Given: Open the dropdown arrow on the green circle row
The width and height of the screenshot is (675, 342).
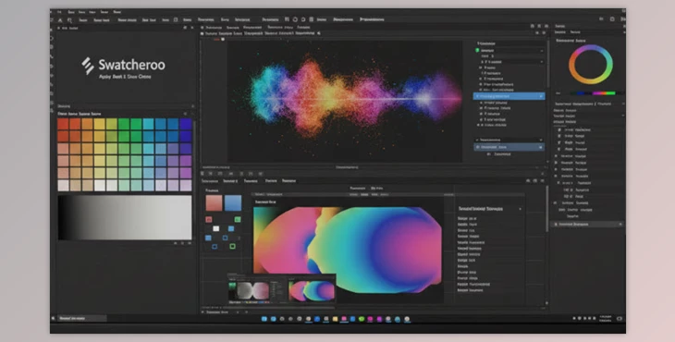Looking at the screenshot, I should point(541,51).
